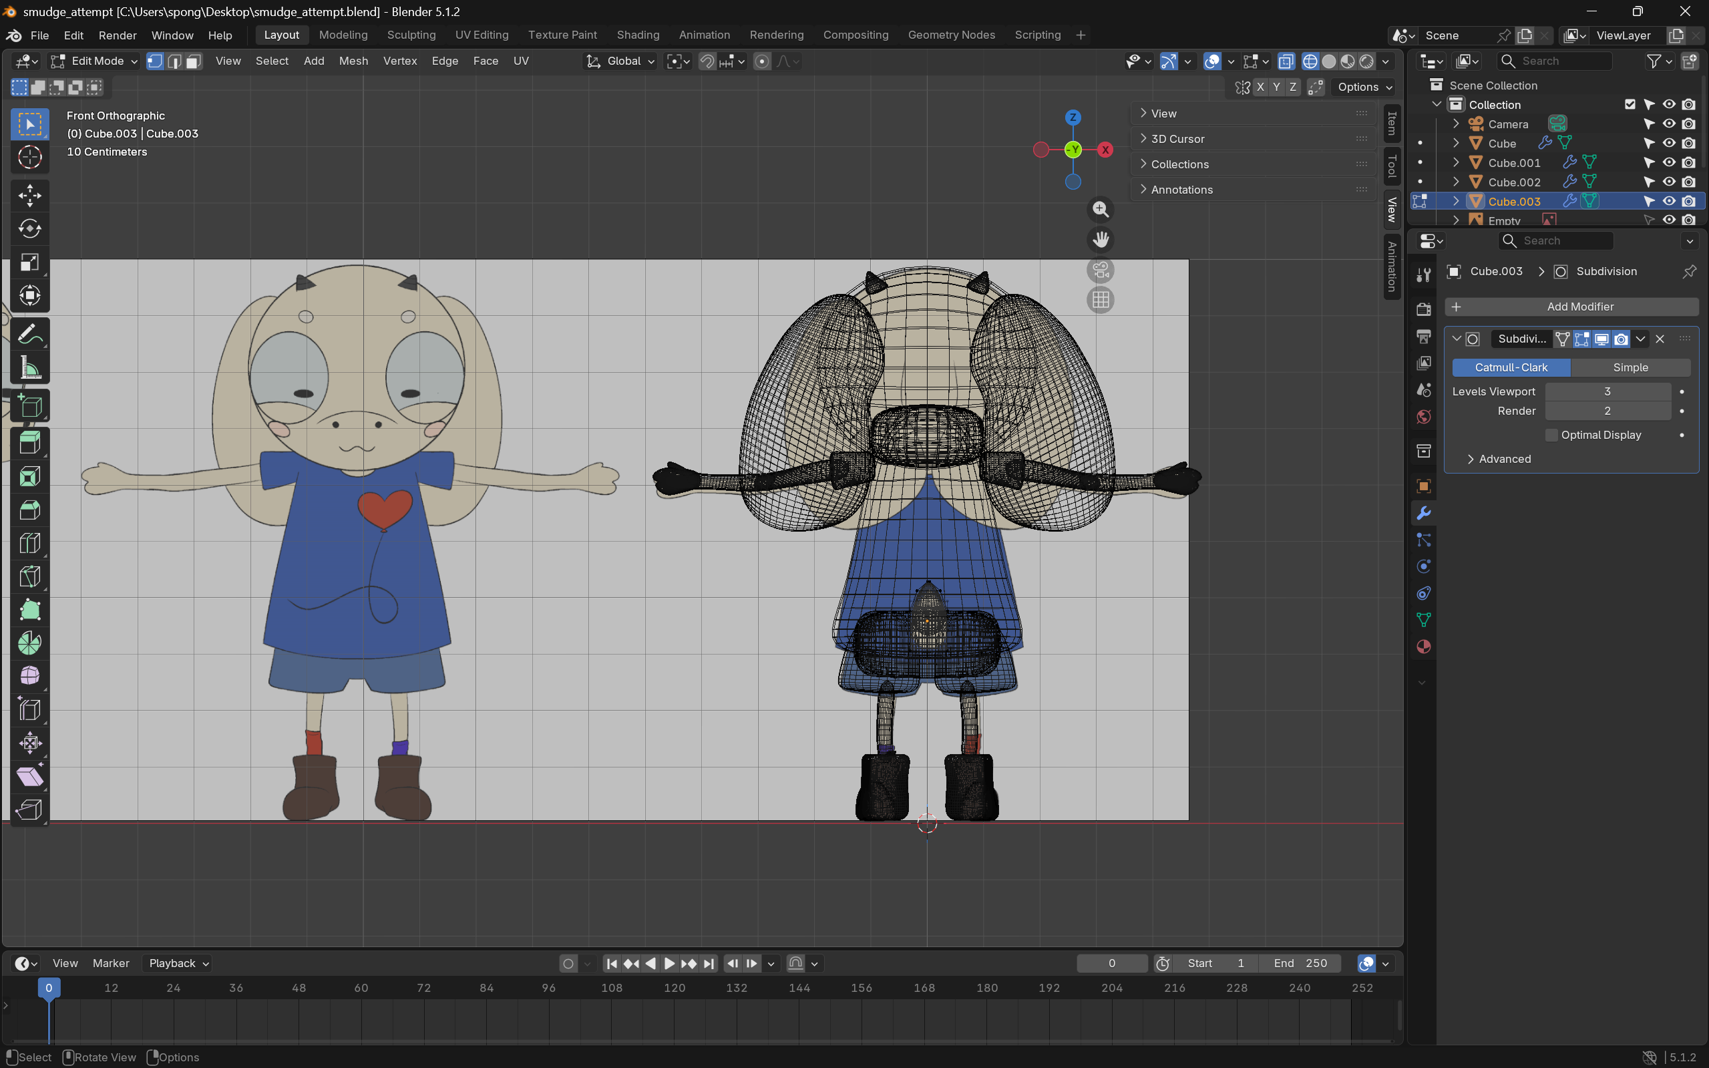Viewport: 1709px width, 1068px height.
Task: Open the Render menu
Action: click(x=118, y=35)
